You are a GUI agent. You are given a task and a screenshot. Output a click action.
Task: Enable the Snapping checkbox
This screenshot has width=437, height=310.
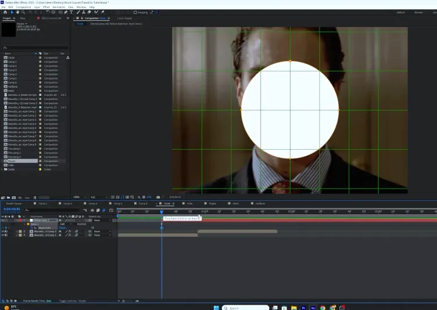[135, 12]
